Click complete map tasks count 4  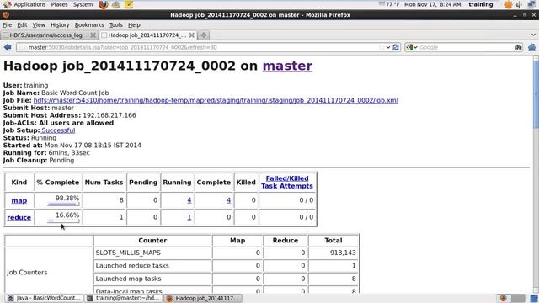pyautogui.click(x=228, y=200)
